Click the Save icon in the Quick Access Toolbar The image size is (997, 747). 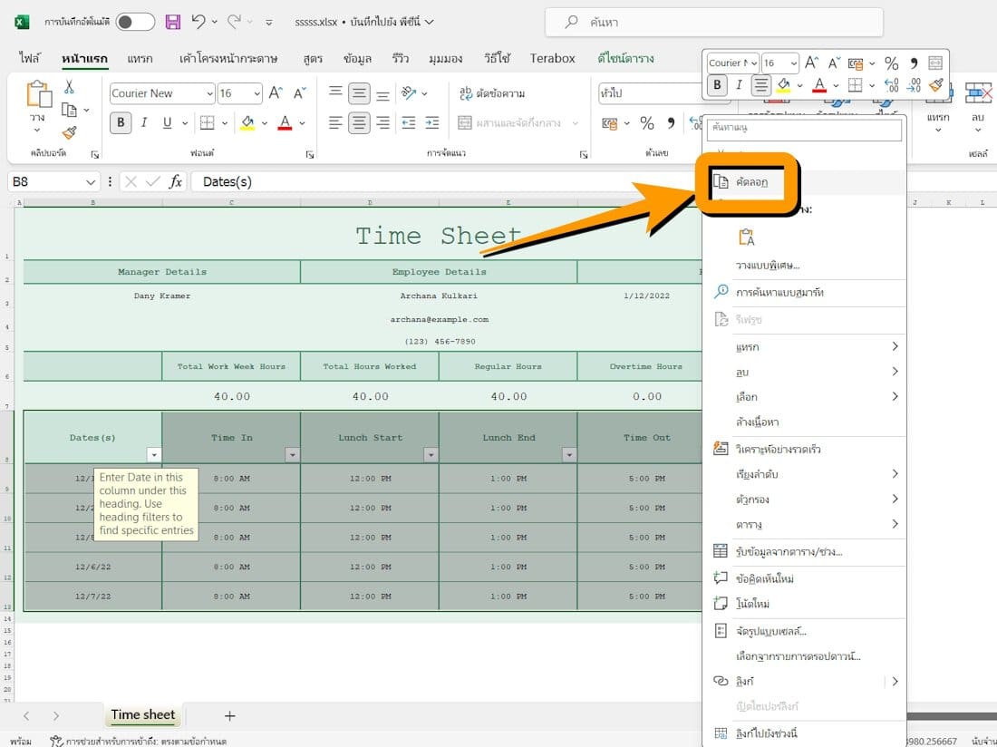pos(172,23)
